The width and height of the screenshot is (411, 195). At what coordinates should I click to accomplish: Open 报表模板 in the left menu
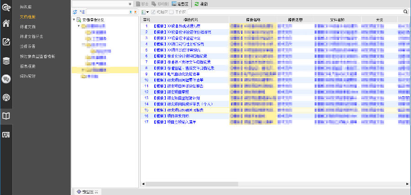27,66
